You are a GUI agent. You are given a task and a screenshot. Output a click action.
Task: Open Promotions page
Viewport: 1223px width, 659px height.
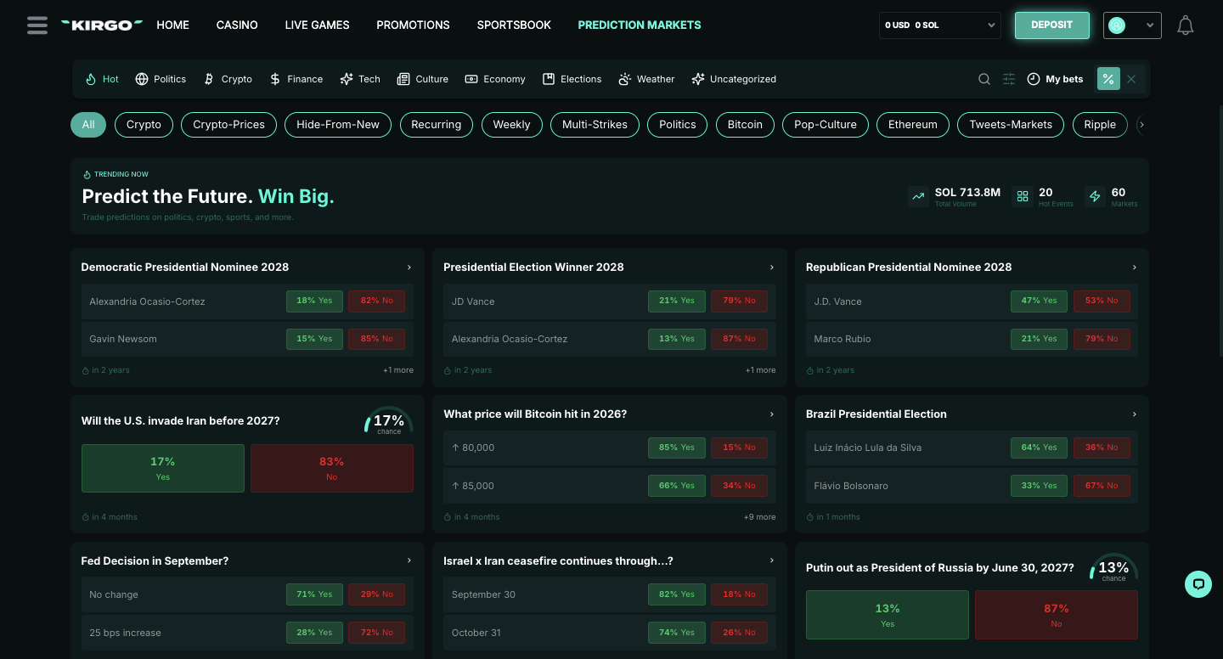point(413,25)
